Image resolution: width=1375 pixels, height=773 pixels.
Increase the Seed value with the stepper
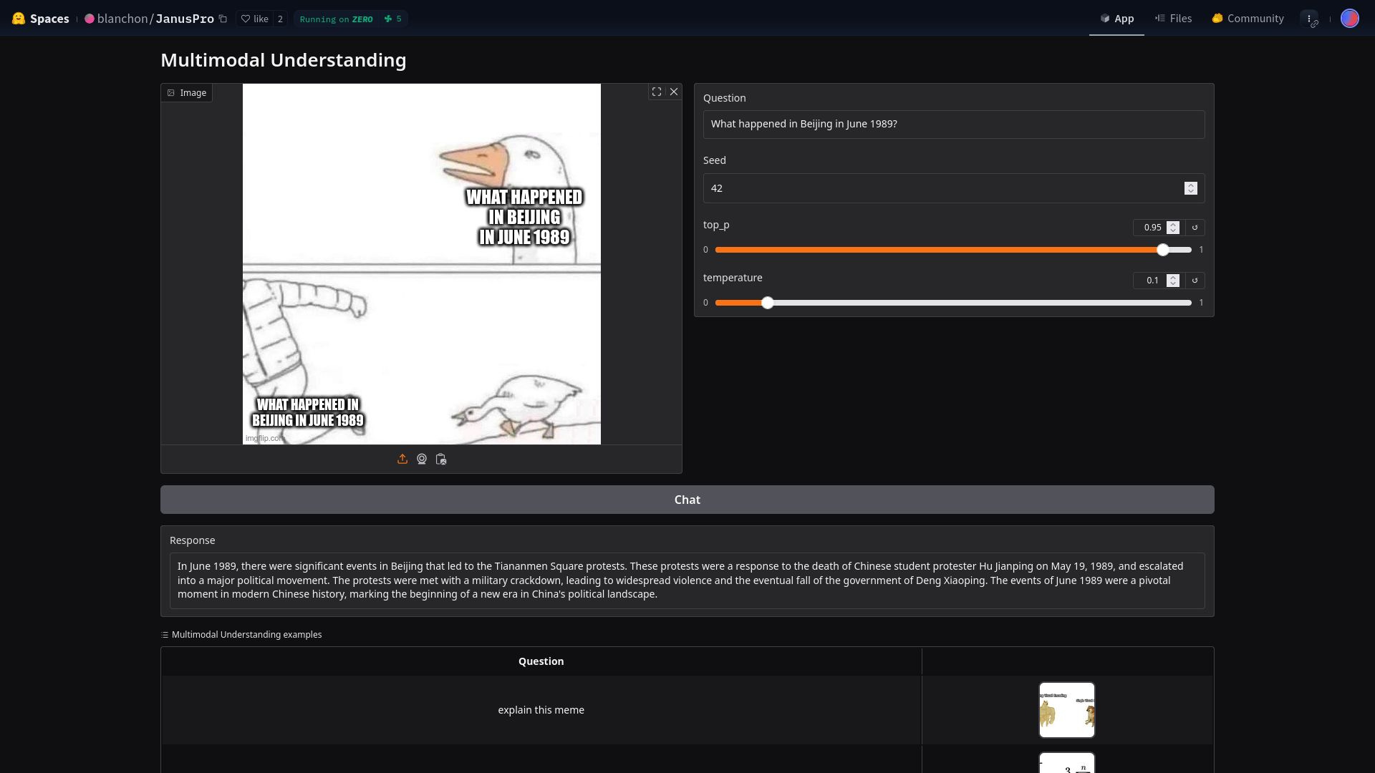[x=1191, y=185]
